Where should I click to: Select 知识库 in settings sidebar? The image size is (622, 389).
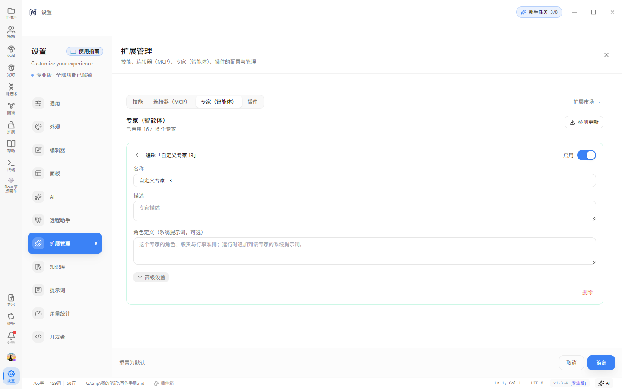[x=65, y=267]
